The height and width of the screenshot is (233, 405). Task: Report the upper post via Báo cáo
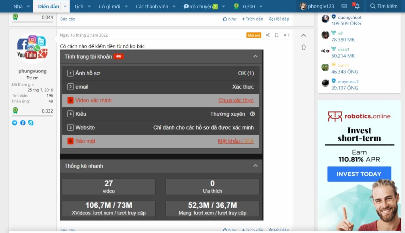tap(68, 19)
